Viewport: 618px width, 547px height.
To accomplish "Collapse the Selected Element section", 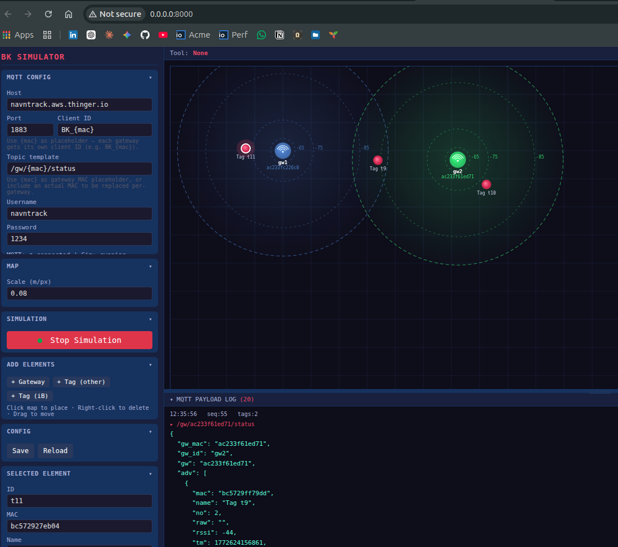I will coord(150,474).
